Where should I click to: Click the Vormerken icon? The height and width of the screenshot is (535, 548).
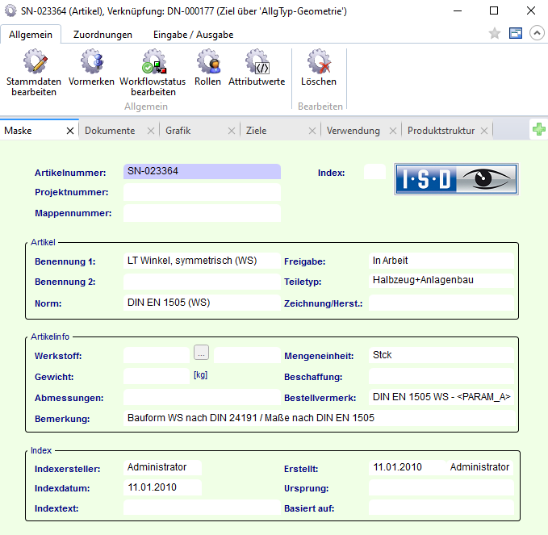[x=91, y=63]
